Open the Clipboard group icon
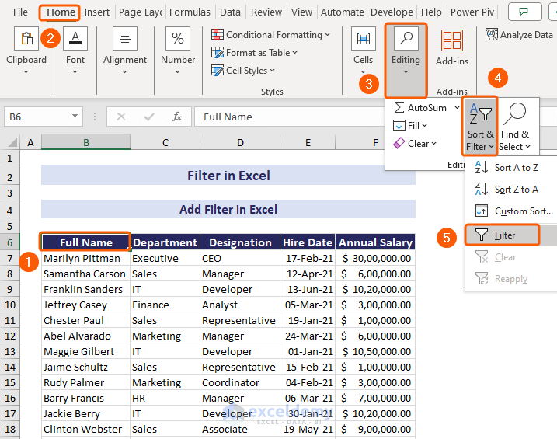The height and width of the screenshot is (439, 557). tap(26, 38)
